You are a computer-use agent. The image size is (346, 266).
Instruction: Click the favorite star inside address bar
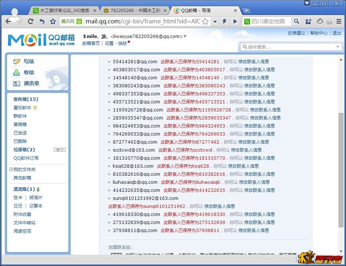point(205,21)
